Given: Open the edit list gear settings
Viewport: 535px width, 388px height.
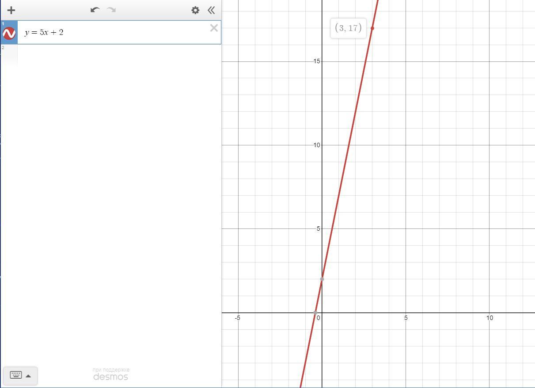Looking at the screenshot, I should click(x=195, y=10).
